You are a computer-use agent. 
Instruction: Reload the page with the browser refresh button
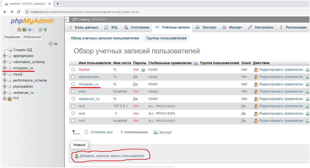[x=19, y=12]
